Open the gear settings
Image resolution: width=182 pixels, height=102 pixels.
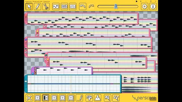coord(144,7)
